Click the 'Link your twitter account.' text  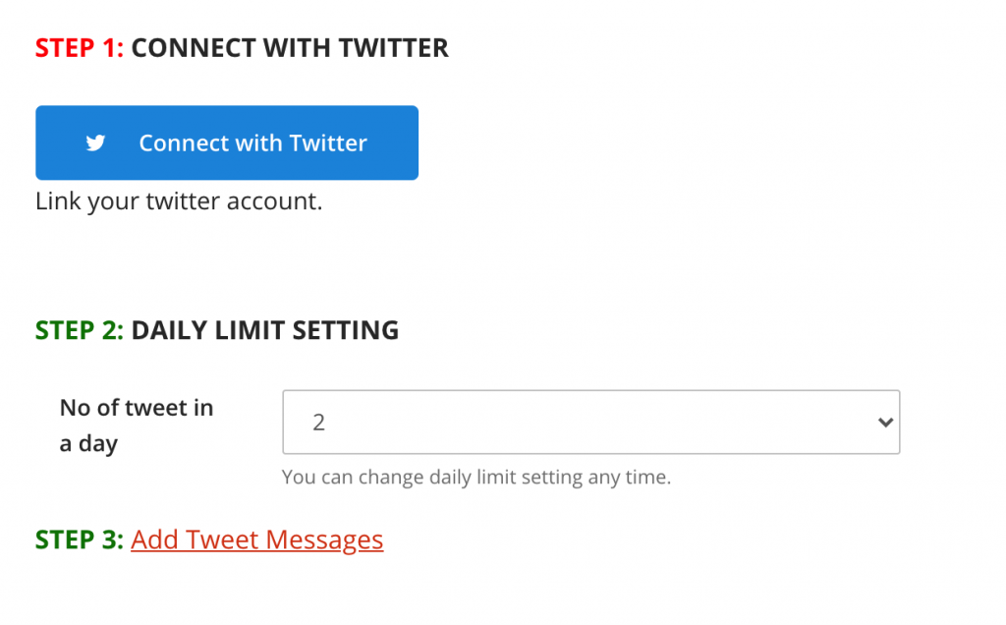[x=179, y=201]
